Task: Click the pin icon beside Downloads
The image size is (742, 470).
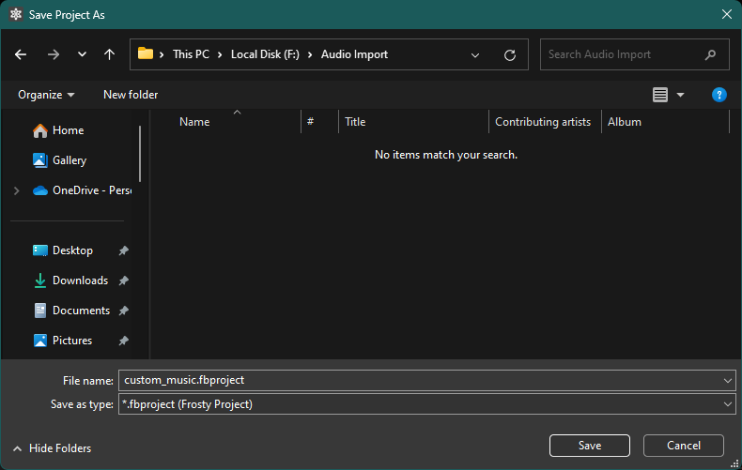Action: point(123,280)
